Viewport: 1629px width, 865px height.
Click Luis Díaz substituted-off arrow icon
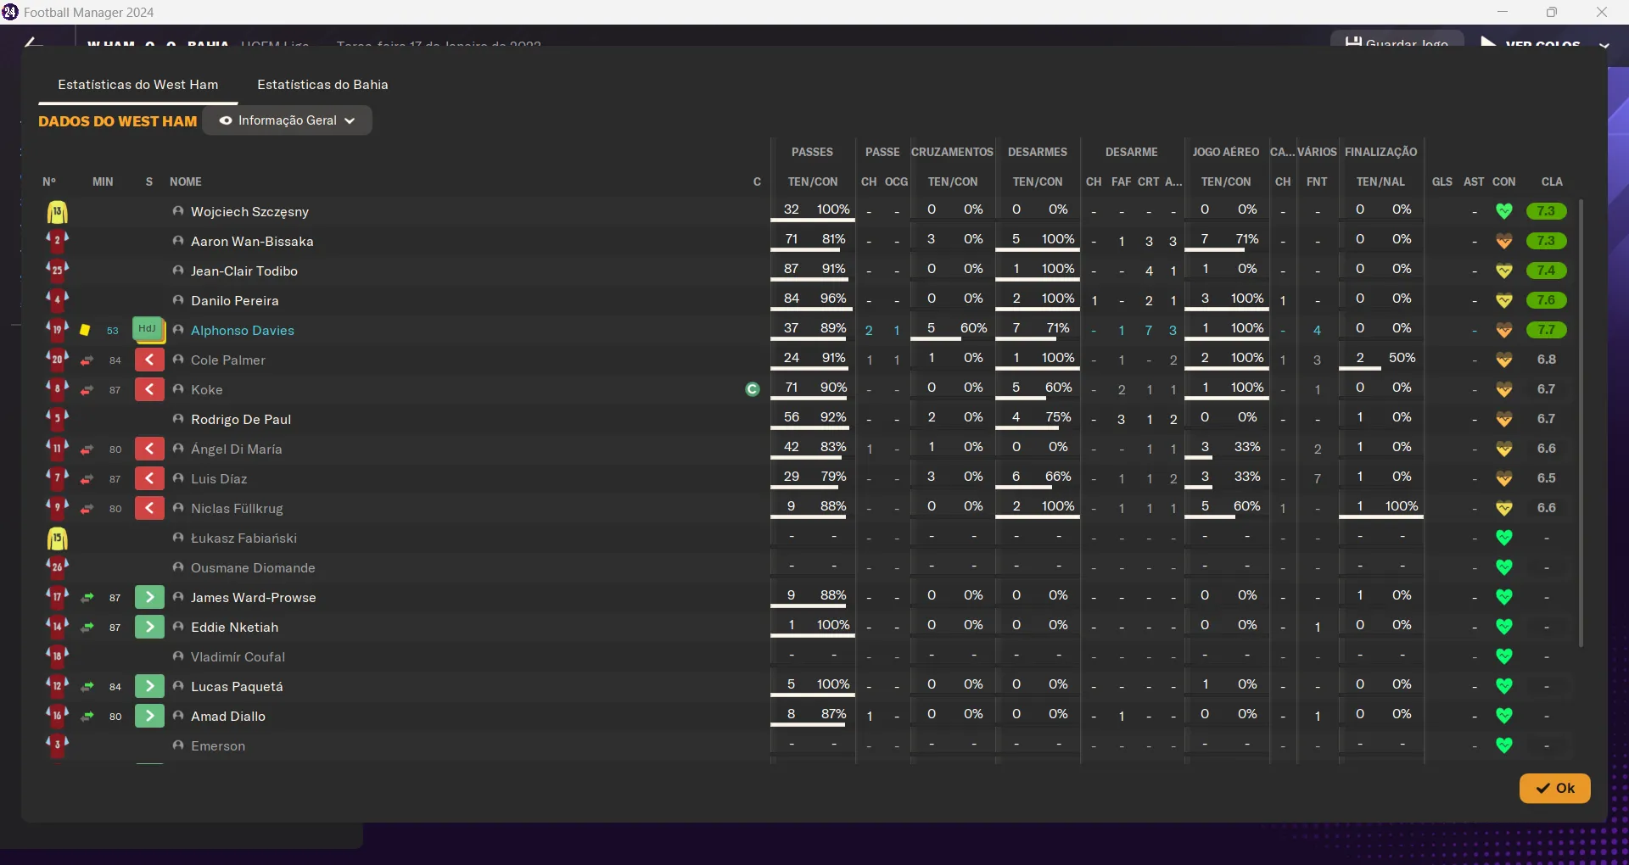pos(149,478)
